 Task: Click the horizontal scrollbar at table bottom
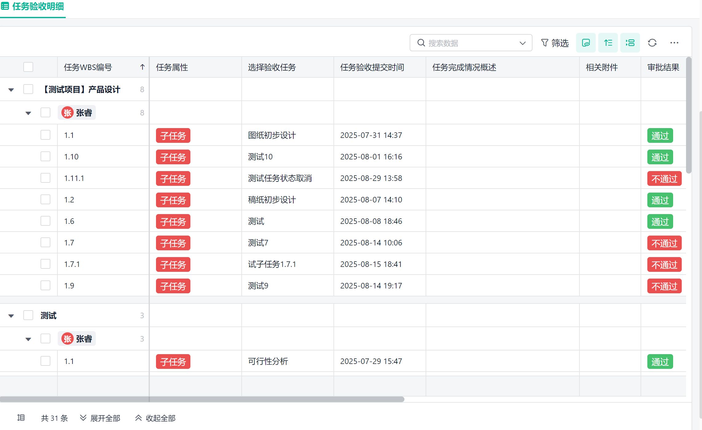201,399
